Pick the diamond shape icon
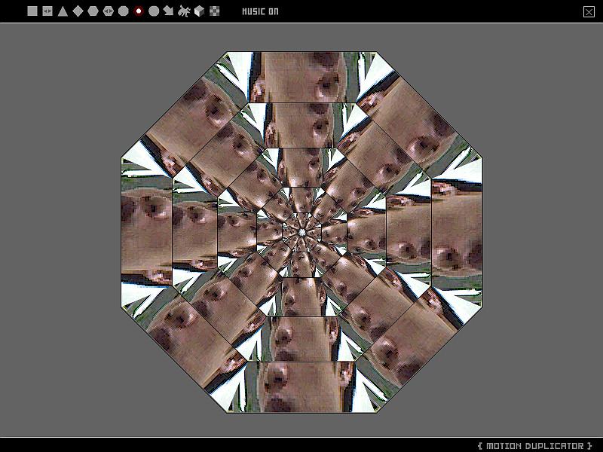 coord(78,11)
